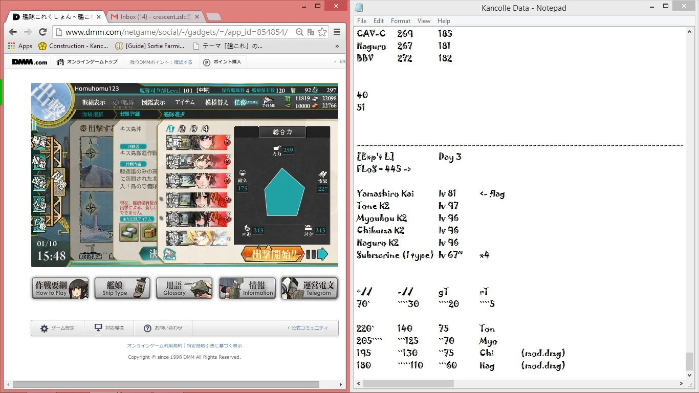Image resolution: width=699 pixels, height=393 pixels.
Task: Open 図鑑表示 in the game menu
Action: click(154, 102)
